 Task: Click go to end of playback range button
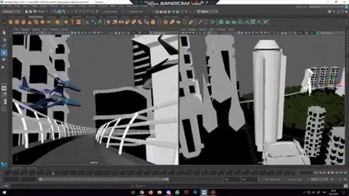click(x=345, y=173)
